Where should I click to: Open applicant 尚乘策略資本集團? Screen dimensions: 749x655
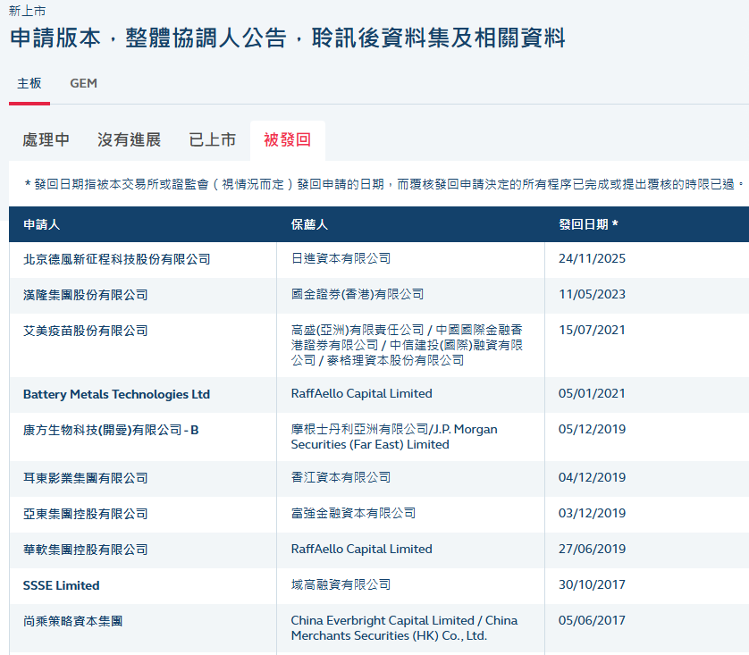click(x=73, y=621)
